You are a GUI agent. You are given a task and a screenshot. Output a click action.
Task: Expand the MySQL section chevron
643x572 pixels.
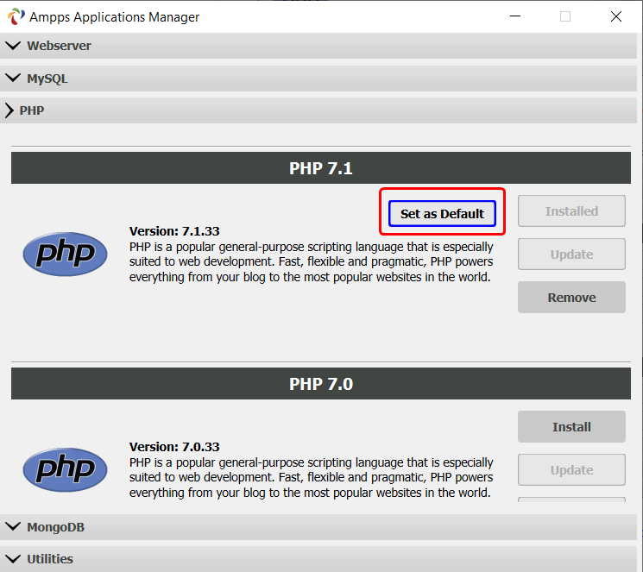coord(13,78)
